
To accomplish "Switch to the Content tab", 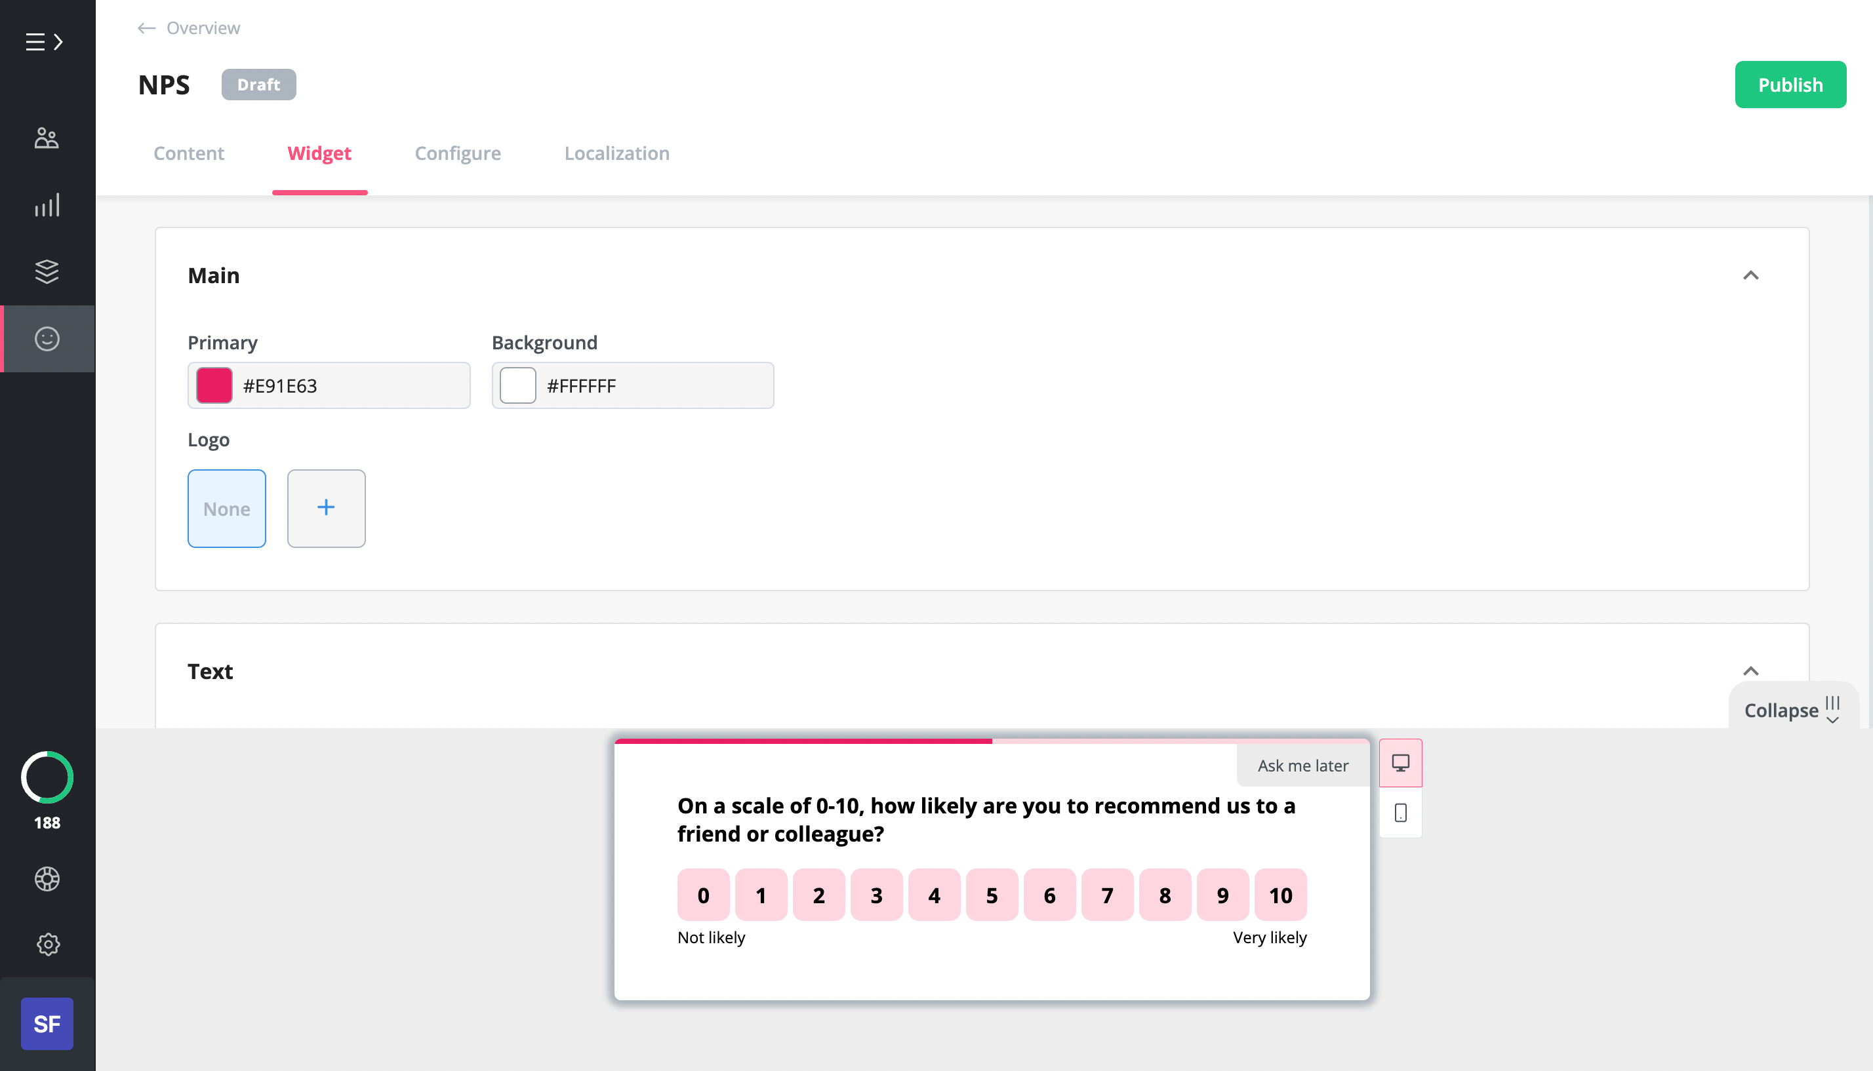I will pos(188,153).
